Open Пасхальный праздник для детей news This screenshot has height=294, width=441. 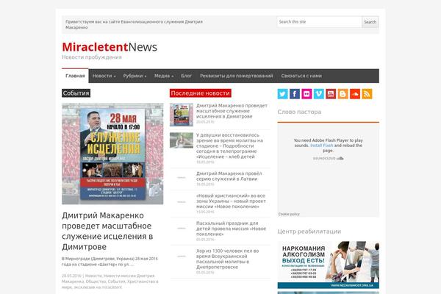[x=231, y=229]
